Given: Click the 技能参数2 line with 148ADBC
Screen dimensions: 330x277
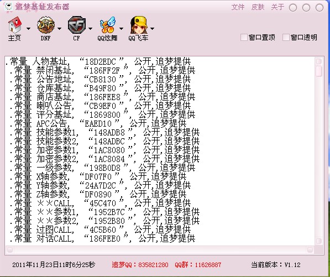Looking at the screenshot, I should (104, 141).
